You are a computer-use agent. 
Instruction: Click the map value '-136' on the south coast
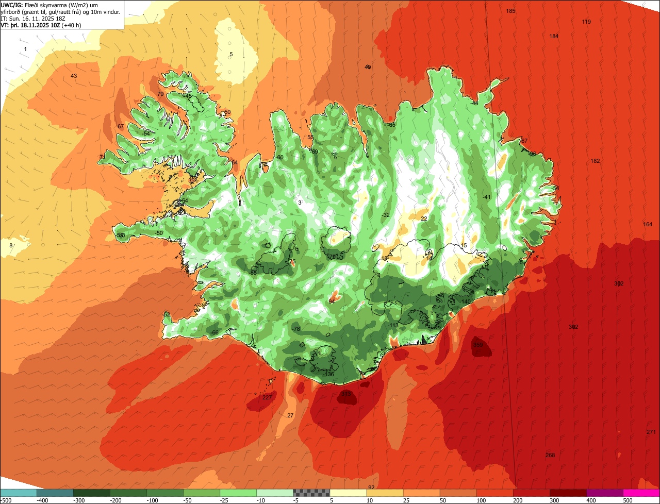click(328, 374)
